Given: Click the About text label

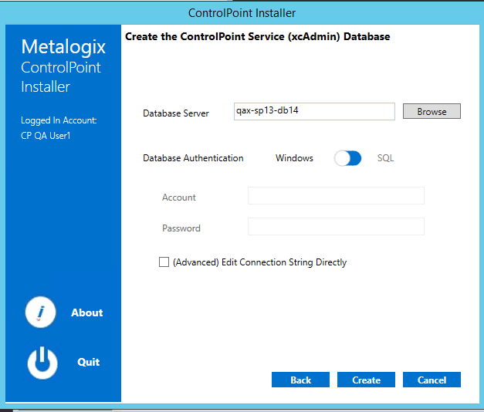Looking at the screenshot, I should point(86,312).
